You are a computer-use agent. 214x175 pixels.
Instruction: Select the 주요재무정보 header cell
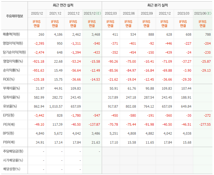pos(15,16)
